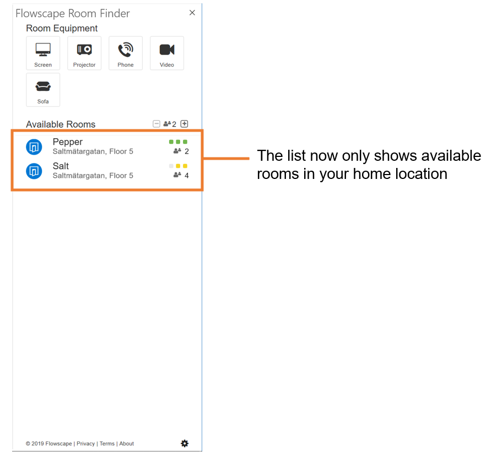Open the Privacy link
The height and width of the screenshot is (457, 497).
(85, 444)
